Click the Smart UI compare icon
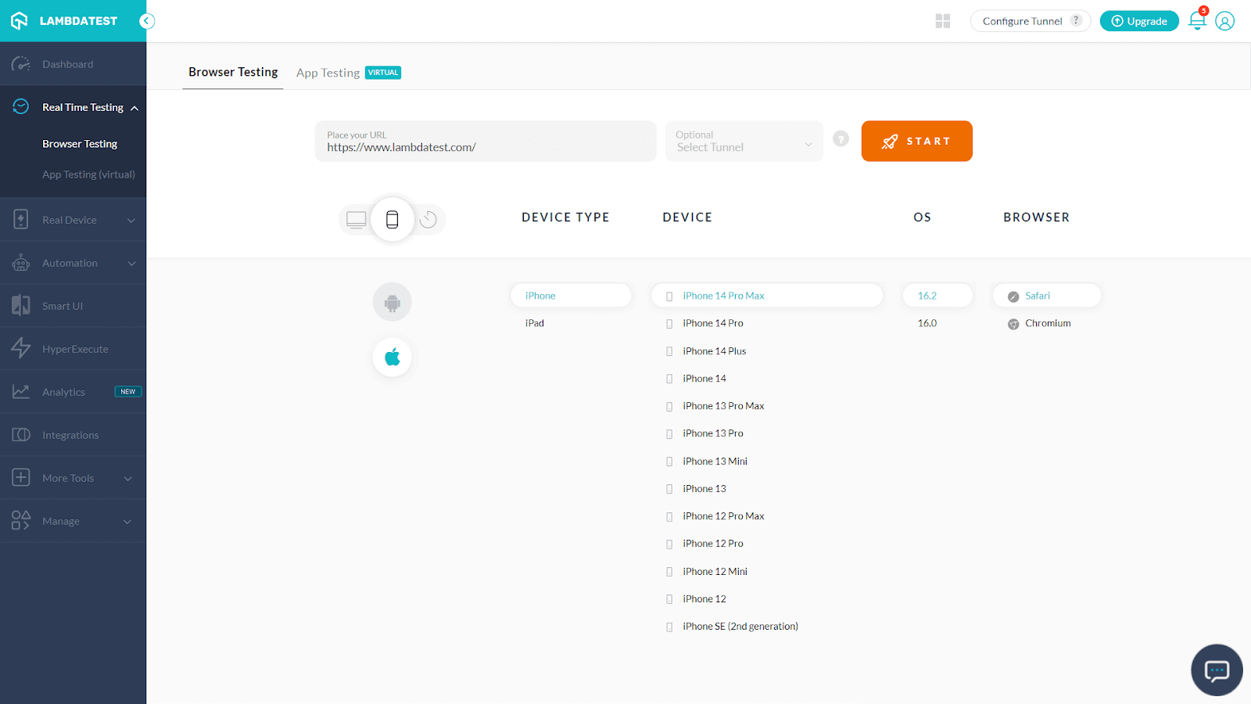Image resolution: width=1251 pixels, height=704 pixels. [x=21, y=306]
